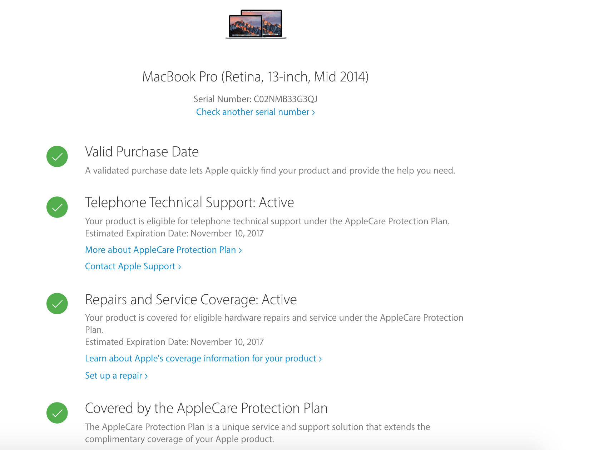This screenshot has height=450, width=604.
Task: Click Repairs and Service Coverage: Active heading
Action: pos(191,300)
